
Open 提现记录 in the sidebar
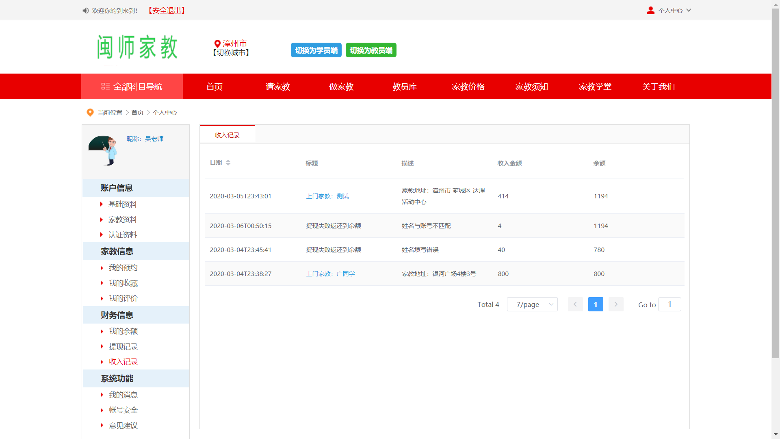(x=123, y=347)
